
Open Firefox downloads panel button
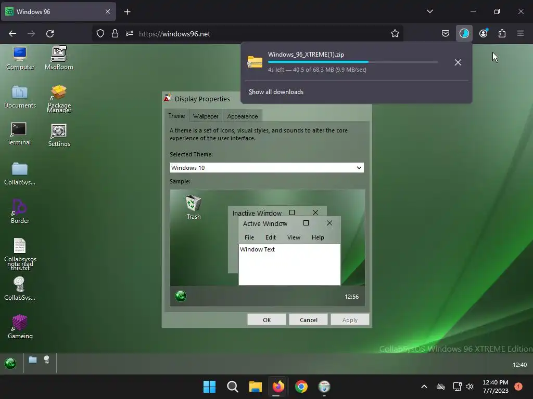[464, 33]
